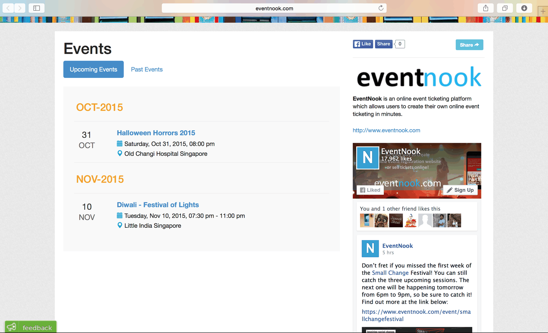Open the Safari downloads icon
Viewport: 548px width, 333px height.
524,8
